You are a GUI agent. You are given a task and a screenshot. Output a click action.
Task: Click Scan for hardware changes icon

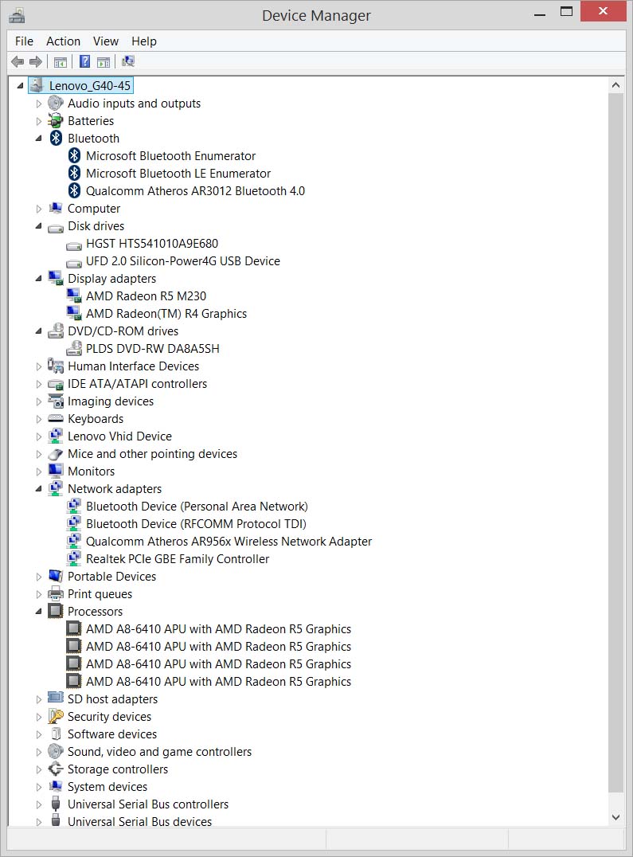tap(128, 61)
